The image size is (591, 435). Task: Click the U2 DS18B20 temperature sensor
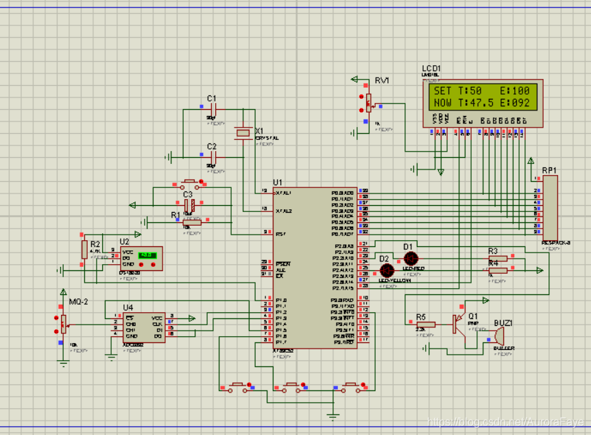point(141,259)
